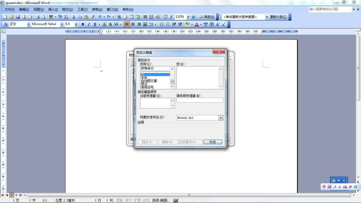Screen dimensions: 361x203
Task: Click the Microsoft Word Help question icon
Action: (x=193, y=17)
